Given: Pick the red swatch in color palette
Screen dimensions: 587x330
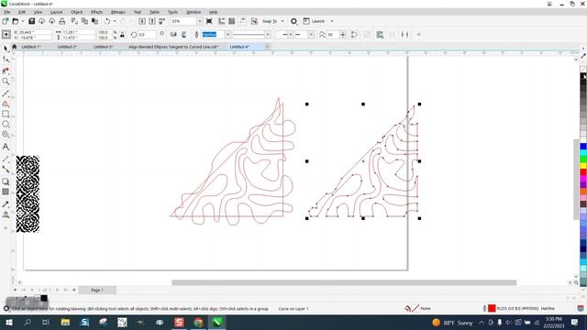Looking at the screenshot, I should point(583,172).
